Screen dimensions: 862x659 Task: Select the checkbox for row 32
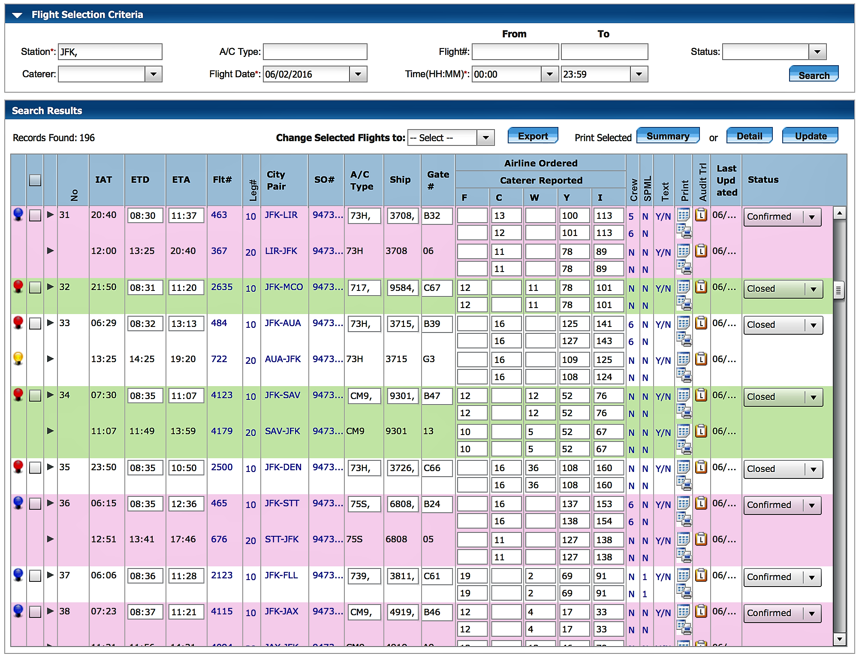(35, 287)
